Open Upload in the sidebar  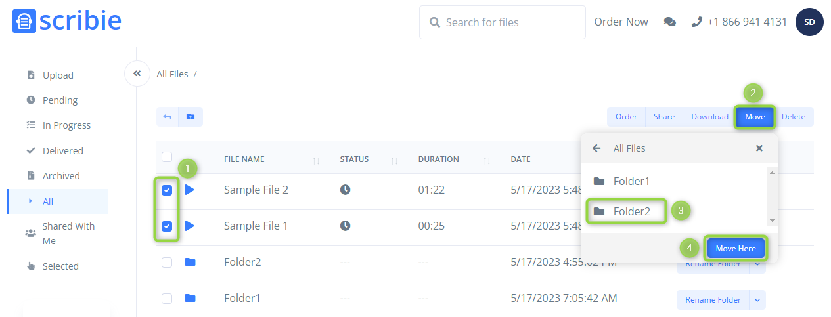click(x=58, y=75)
